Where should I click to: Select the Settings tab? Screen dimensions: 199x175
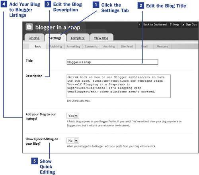click(x=55, y=38)
